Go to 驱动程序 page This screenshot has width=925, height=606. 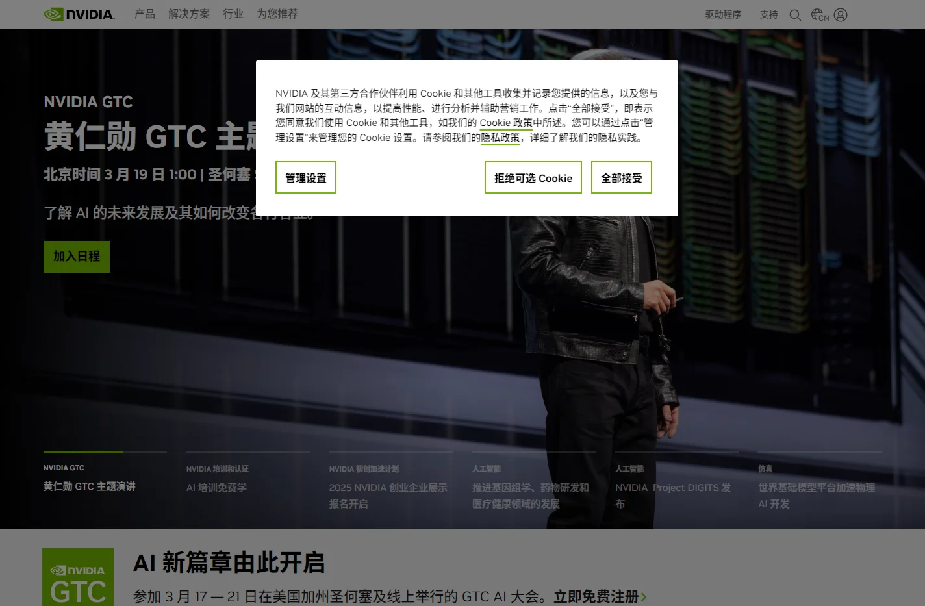tap(723, 14)
